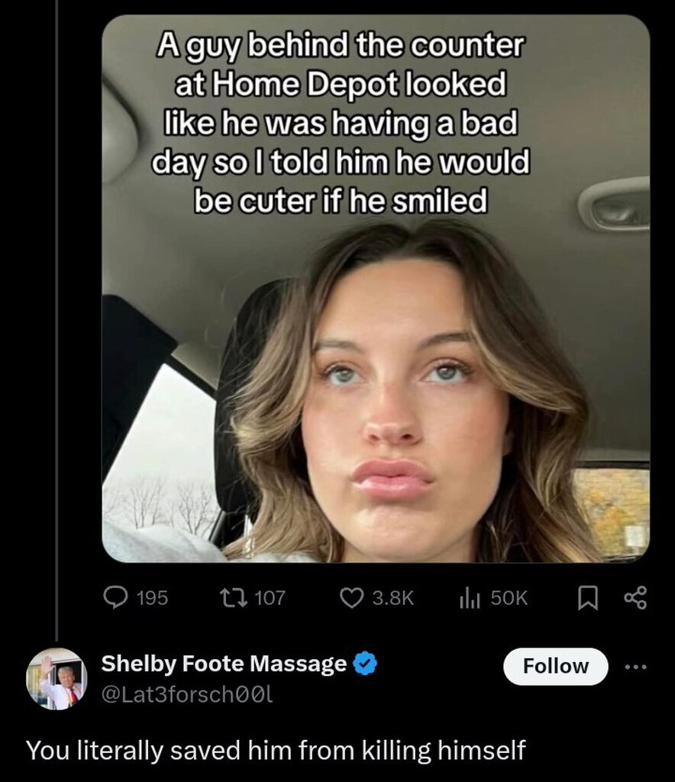Open the Shelby Foote Massage profile name
Viewport: 675px width, 782px height.
[224, 664]
